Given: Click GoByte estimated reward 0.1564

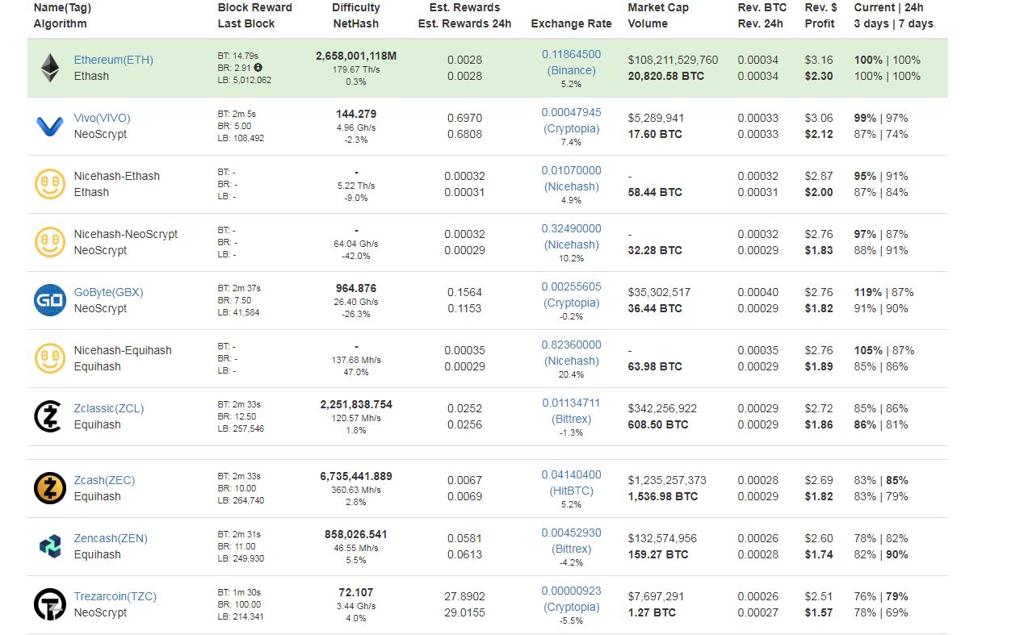Looking at the screenshot, I should (x=464, y=292).
